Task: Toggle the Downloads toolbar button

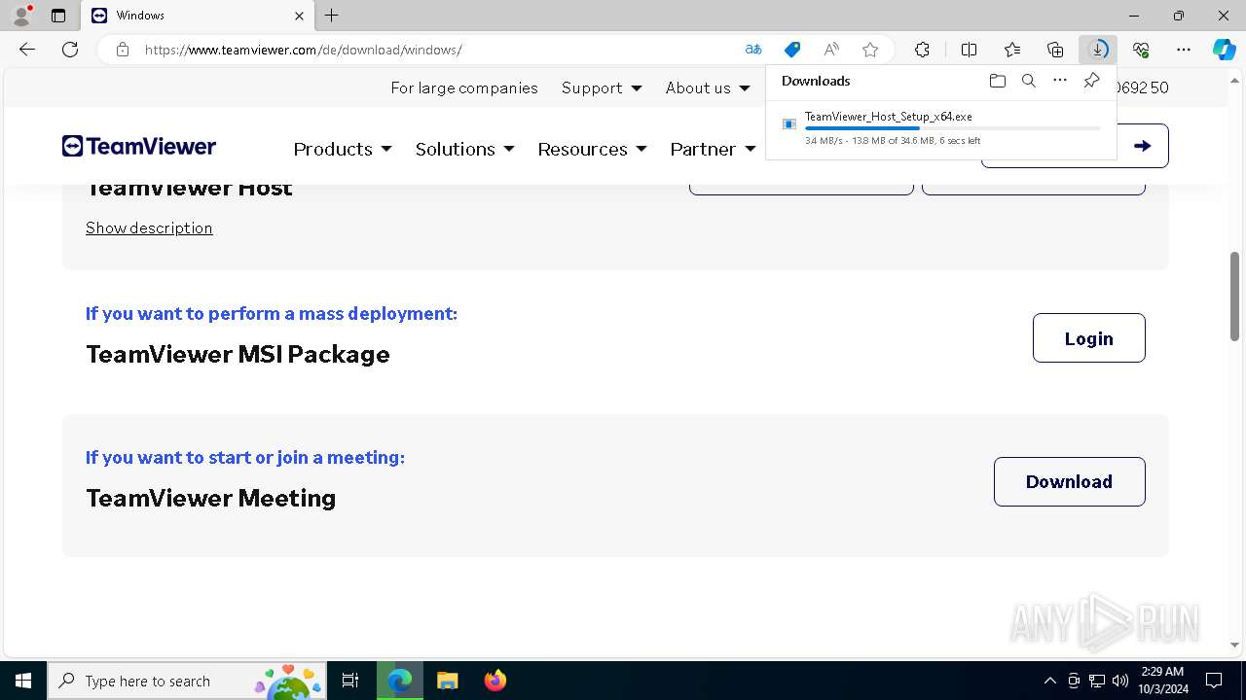Action: [1098, 50]
